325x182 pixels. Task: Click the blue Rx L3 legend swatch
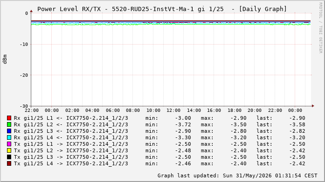tap(9, 131)
